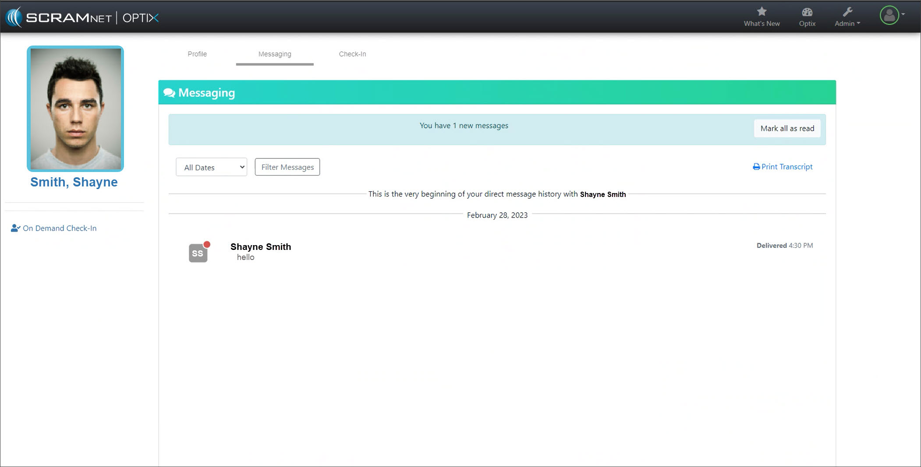Open the On Demand Check-In link

coord(60,228)
